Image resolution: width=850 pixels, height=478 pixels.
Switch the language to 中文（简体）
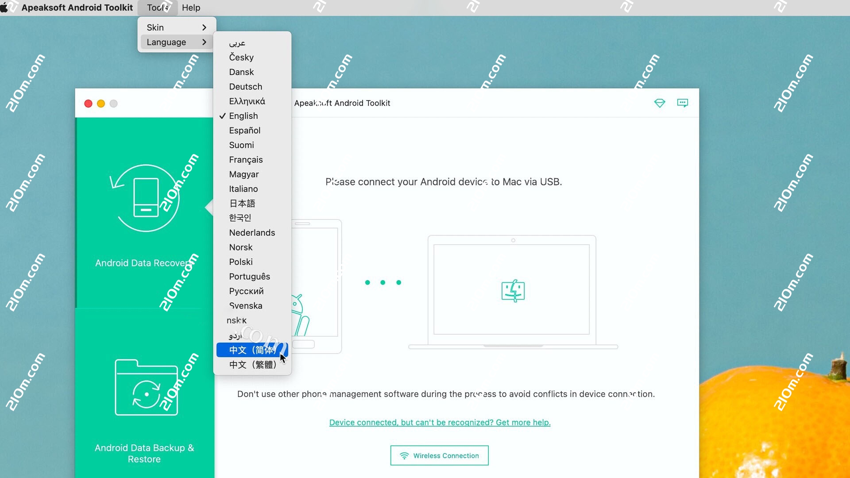252,350
